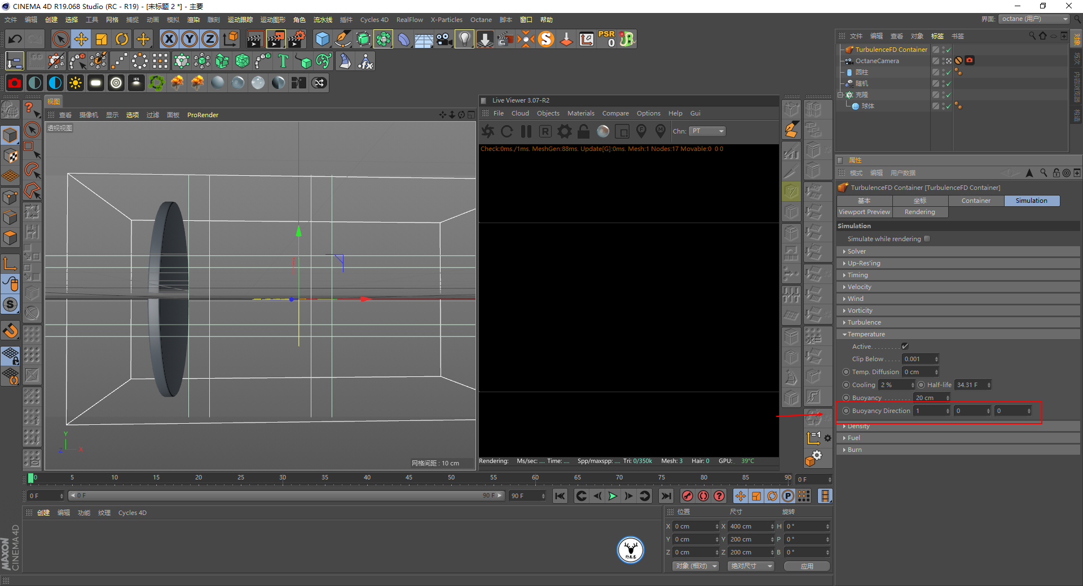Viewport: 1083px width, 586px height.
Task: Open Live Viewer Objects menu
Action: (x=548, y=113)
